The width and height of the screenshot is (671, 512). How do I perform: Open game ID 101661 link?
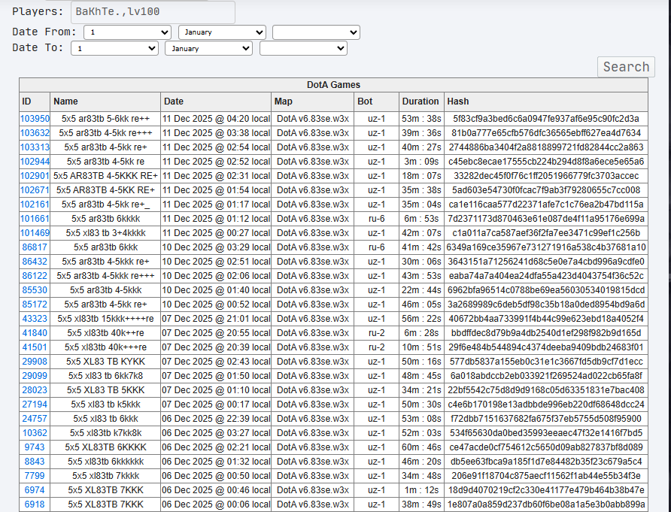click(35, 219)
